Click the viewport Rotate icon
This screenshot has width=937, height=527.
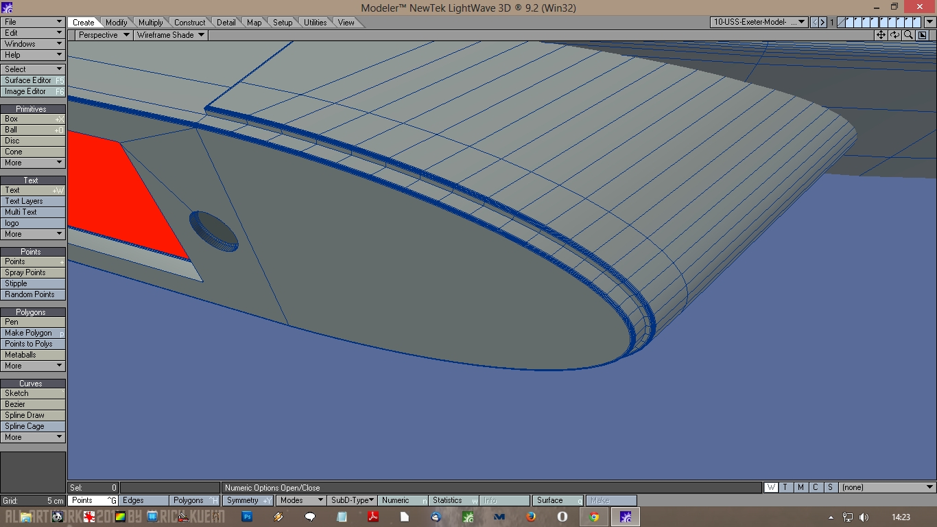[894, 35]
